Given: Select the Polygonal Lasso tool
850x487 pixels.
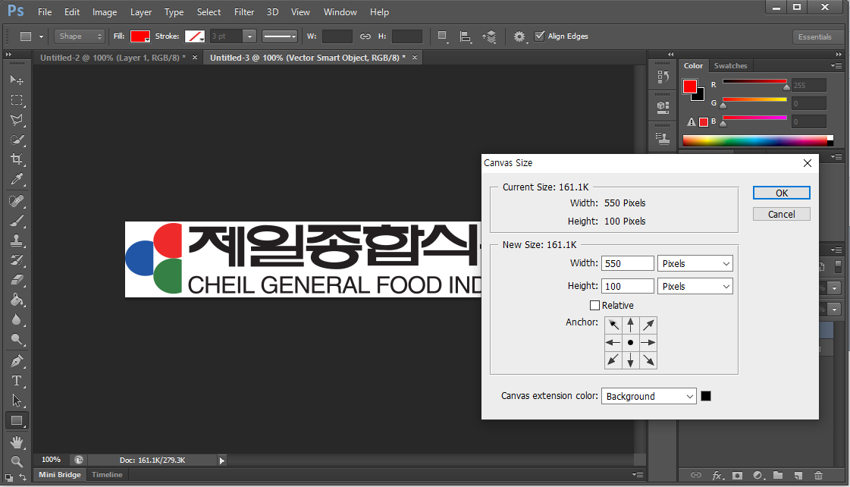Looking at the screenshot, I should pyautogui.click(x=17, y=120).
